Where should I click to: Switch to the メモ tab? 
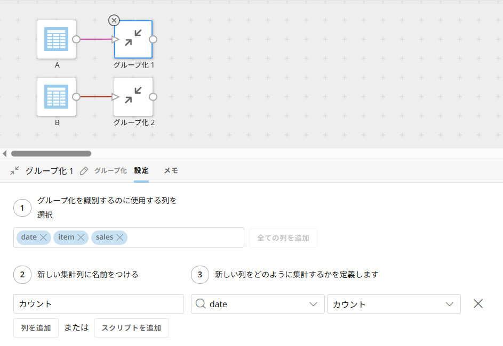click(171, 170)
